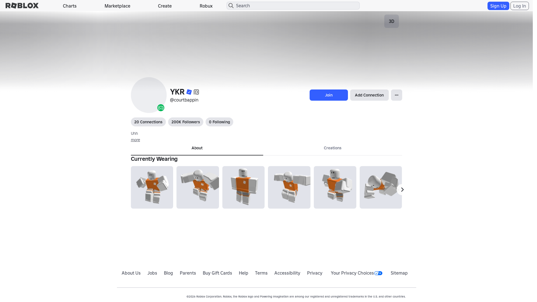Open the Charts menu
This screenshot has width=537, height=302.
tap(70, 6)
